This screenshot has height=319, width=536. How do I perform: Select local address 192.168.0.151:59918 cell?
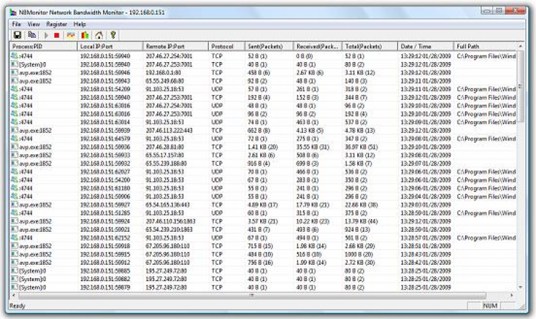click(105, 246)
